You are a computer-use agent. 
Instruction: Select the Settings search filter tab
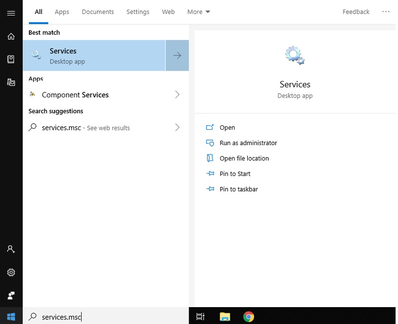click(x=137, y=12)
